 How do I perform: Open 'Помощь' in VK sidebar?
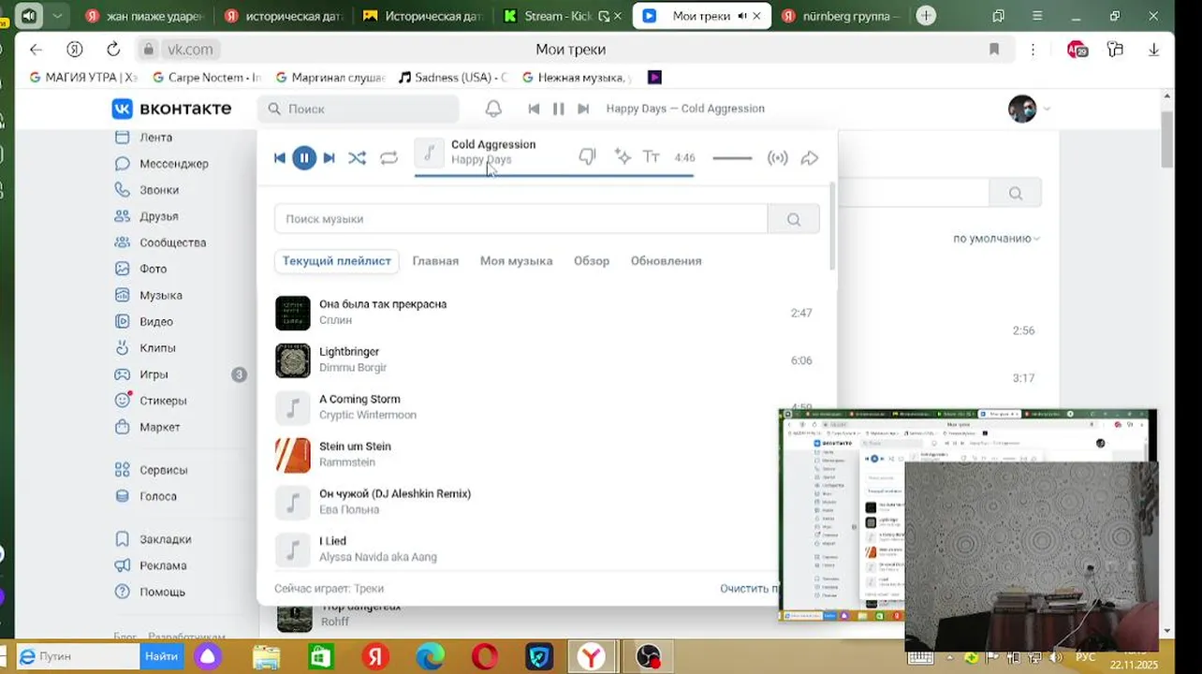tap(163, 592)
